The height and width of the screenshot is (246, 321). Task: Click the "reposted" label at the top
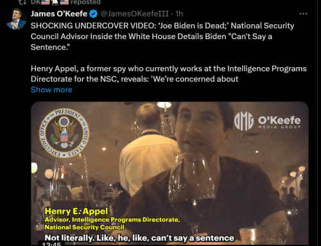[x=85, y=2]
